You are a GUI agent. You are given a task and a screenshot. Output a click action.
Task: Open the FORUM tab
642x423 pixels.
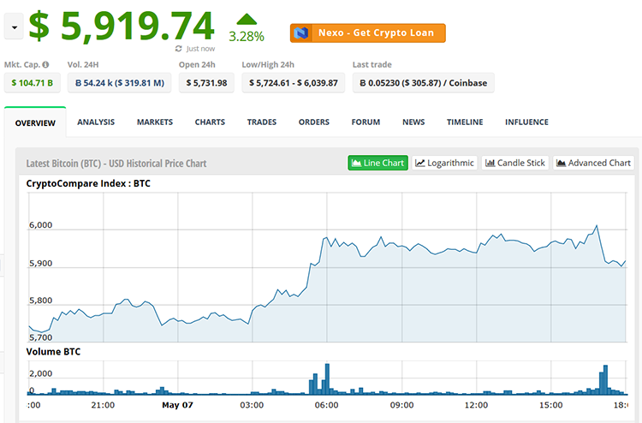click(x=366, y=122)
